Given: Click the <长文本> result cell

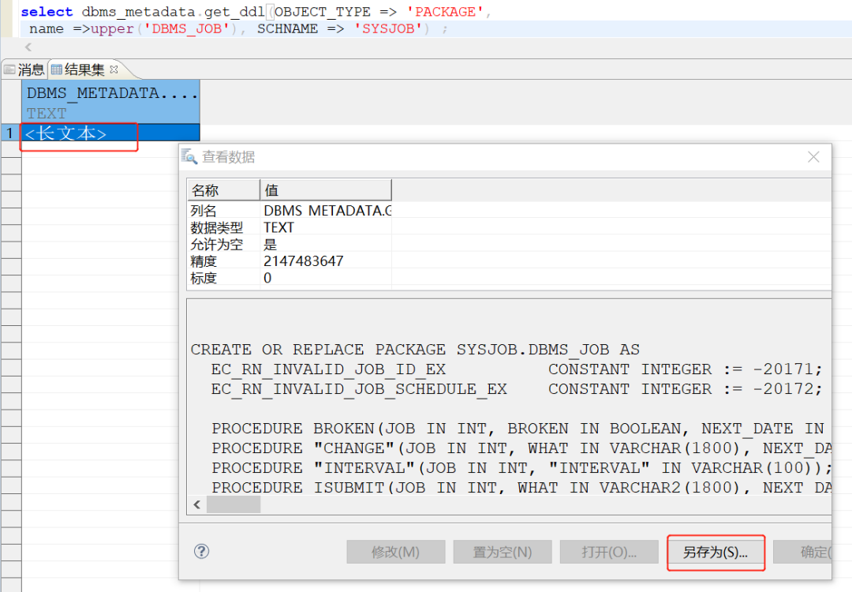Looking at the screenshot, I should pyautogui.click(x=110, y=133).
